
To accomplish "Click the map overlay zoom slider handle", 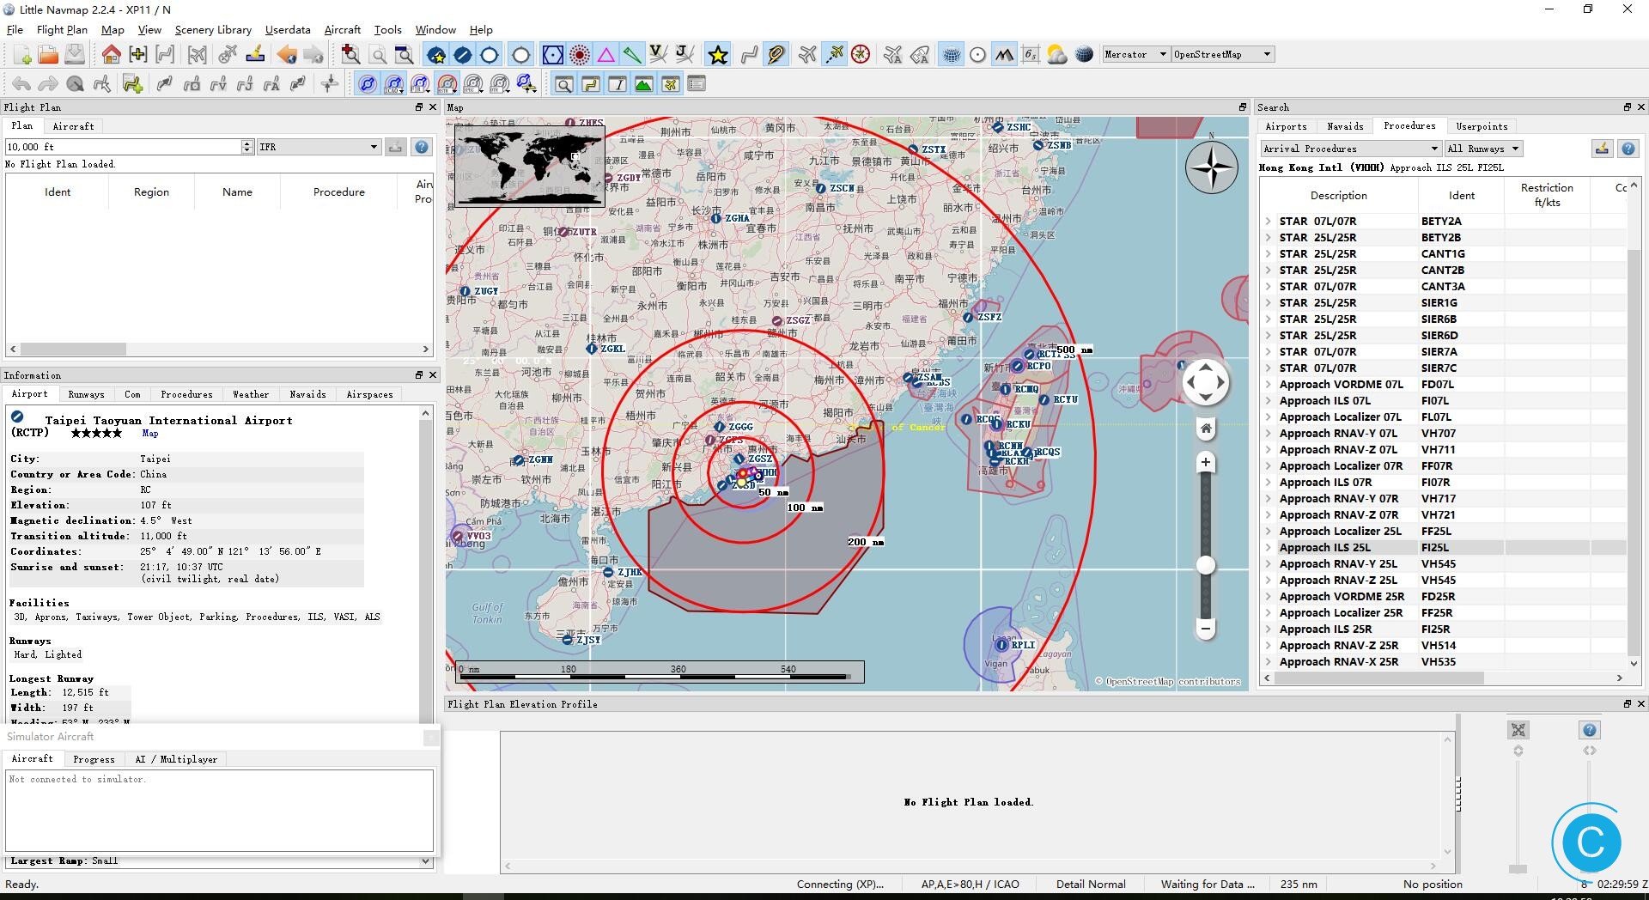I will tap(1206, 564).
